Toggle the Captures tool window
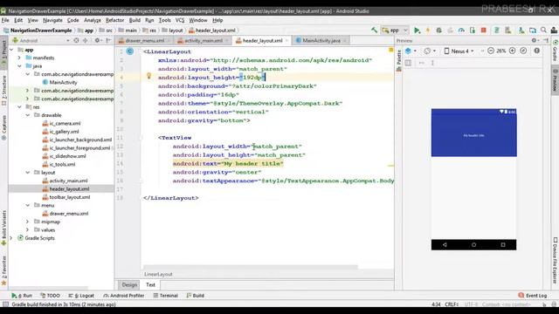 (3, 126)
